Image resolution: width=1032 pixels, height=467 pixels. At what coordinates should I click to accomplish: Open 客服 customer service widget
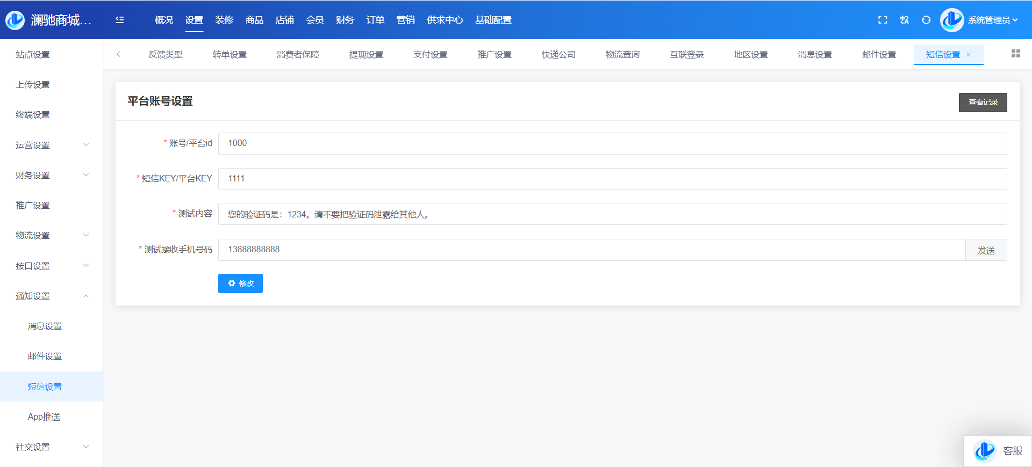tap(998, 451)
